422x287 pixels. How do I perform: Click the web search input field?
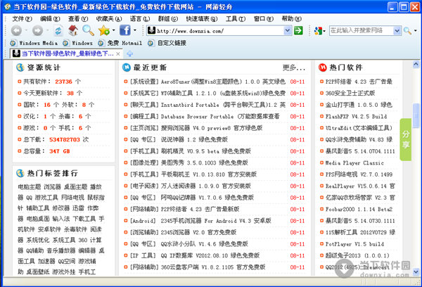point(362,31)
